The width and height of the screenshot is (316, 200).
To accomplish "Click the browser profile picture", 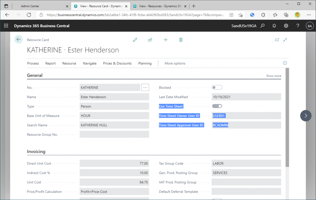I will (x=297, y=15).
